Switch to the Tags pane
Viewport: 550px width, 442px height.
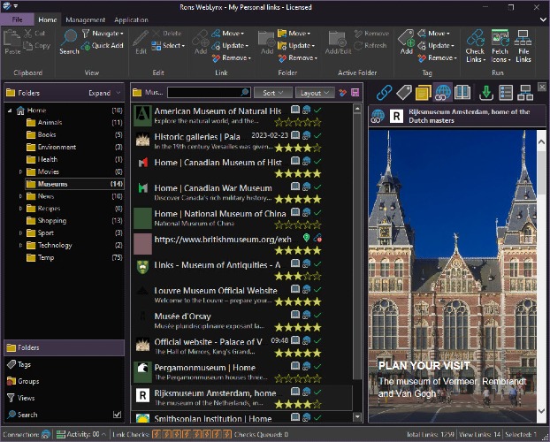coord(65,364)
